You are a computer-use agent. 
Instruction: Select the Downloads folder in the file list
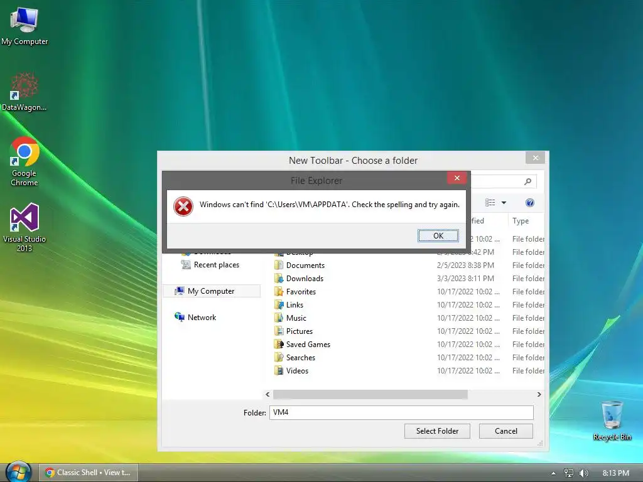(409, 278)
